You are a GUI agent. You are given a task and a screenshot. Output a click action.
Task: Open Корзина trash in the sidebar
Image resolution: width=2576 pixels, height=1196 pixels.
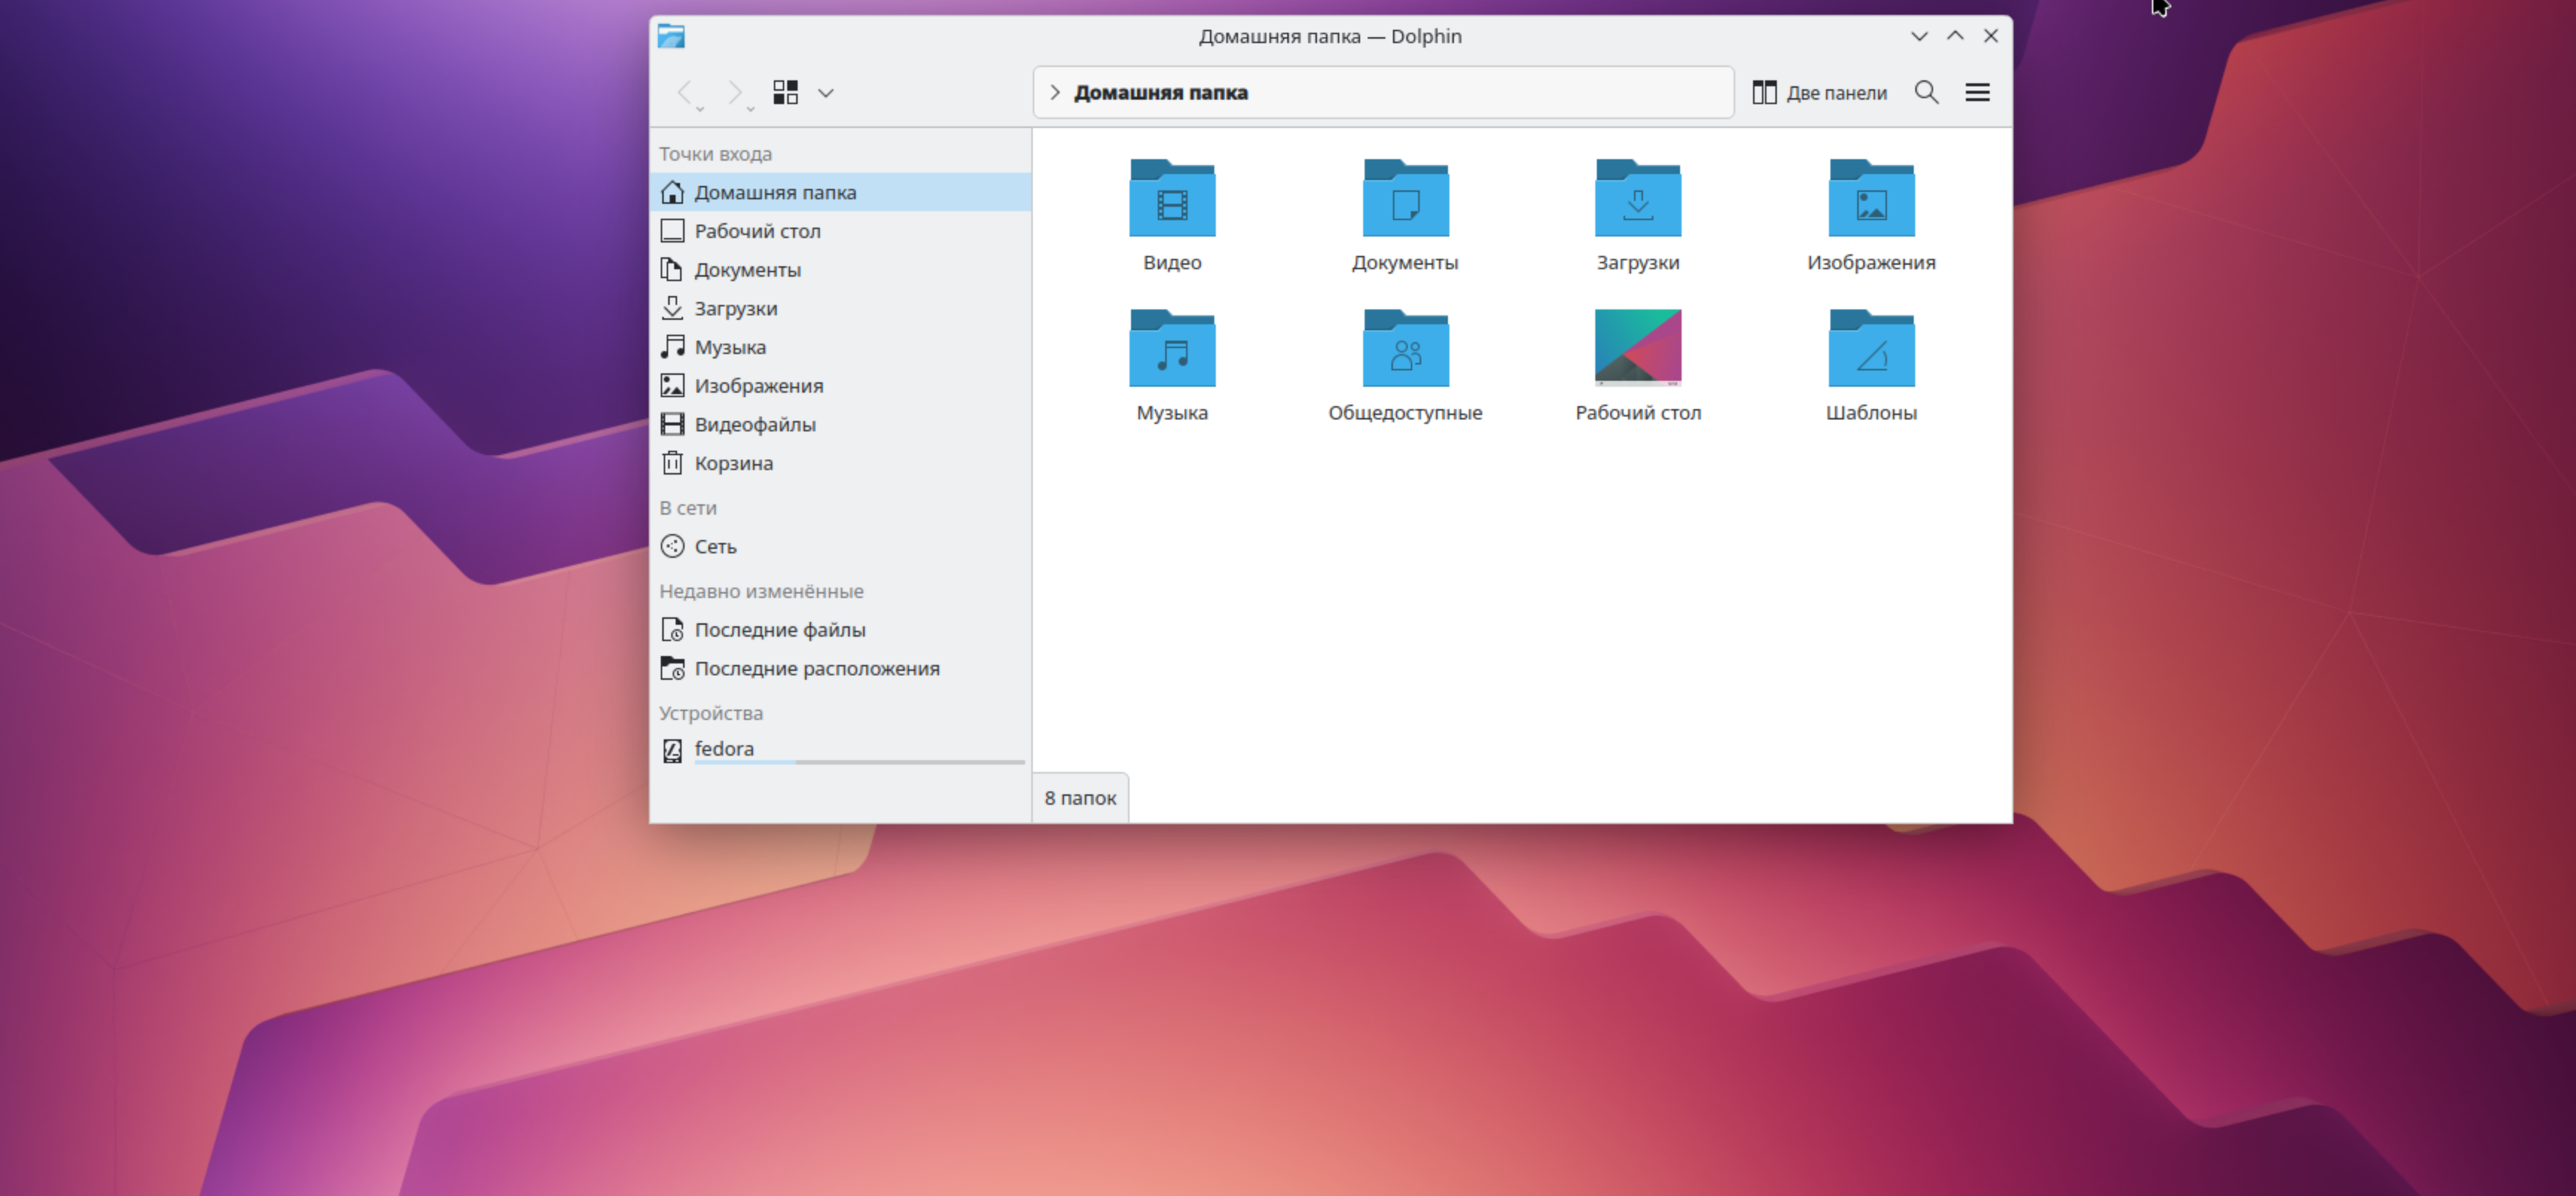(x=840, y=463)
